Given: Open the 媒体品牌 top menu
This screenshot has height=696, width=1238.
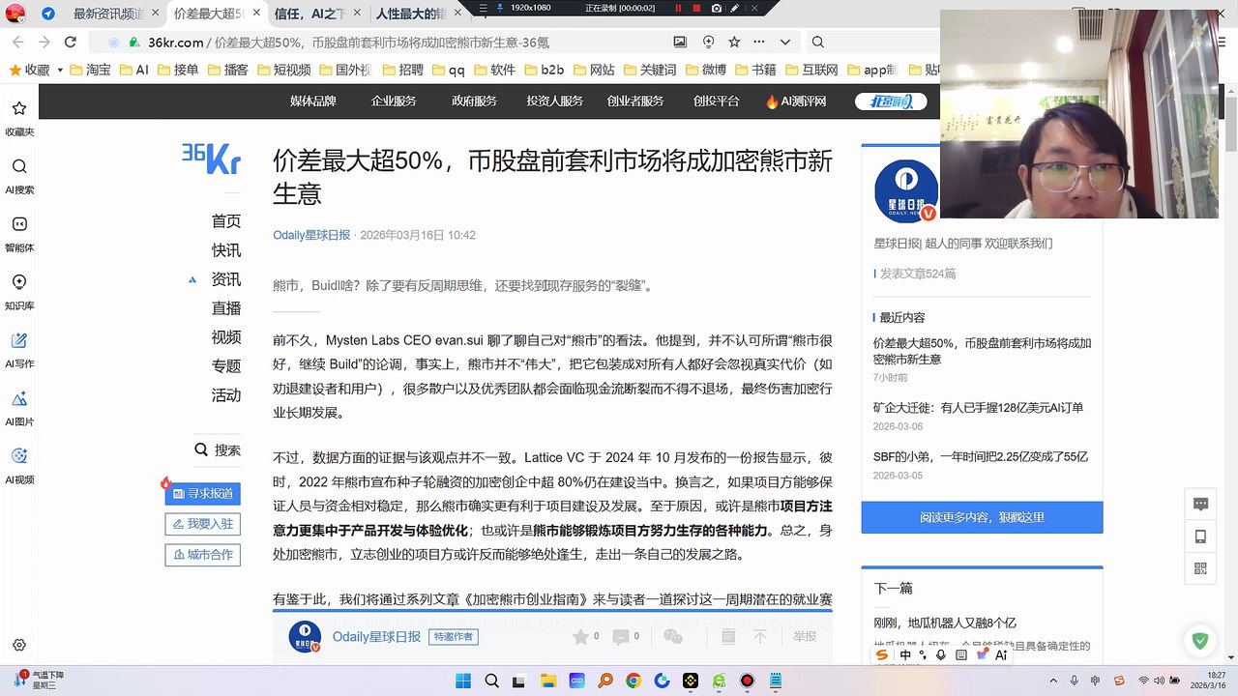Looking at the screenshot, I should coord(313,101).
